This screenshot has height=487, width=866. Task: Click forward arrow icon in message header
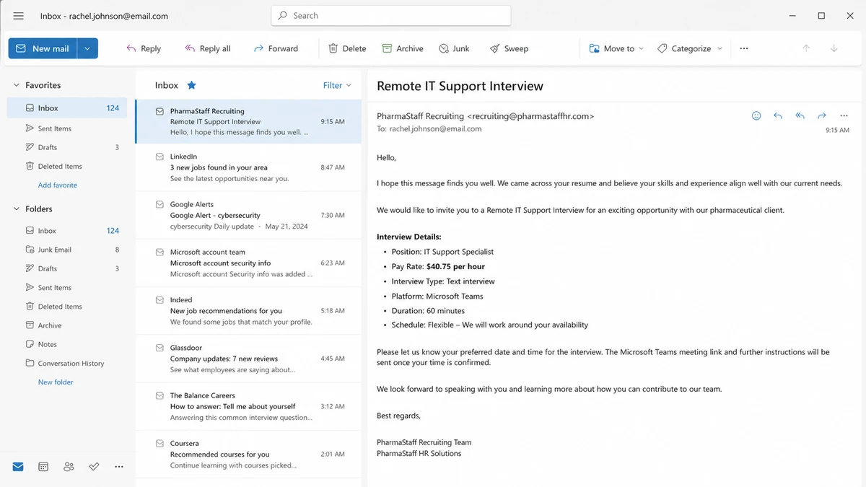click(822, 115)
